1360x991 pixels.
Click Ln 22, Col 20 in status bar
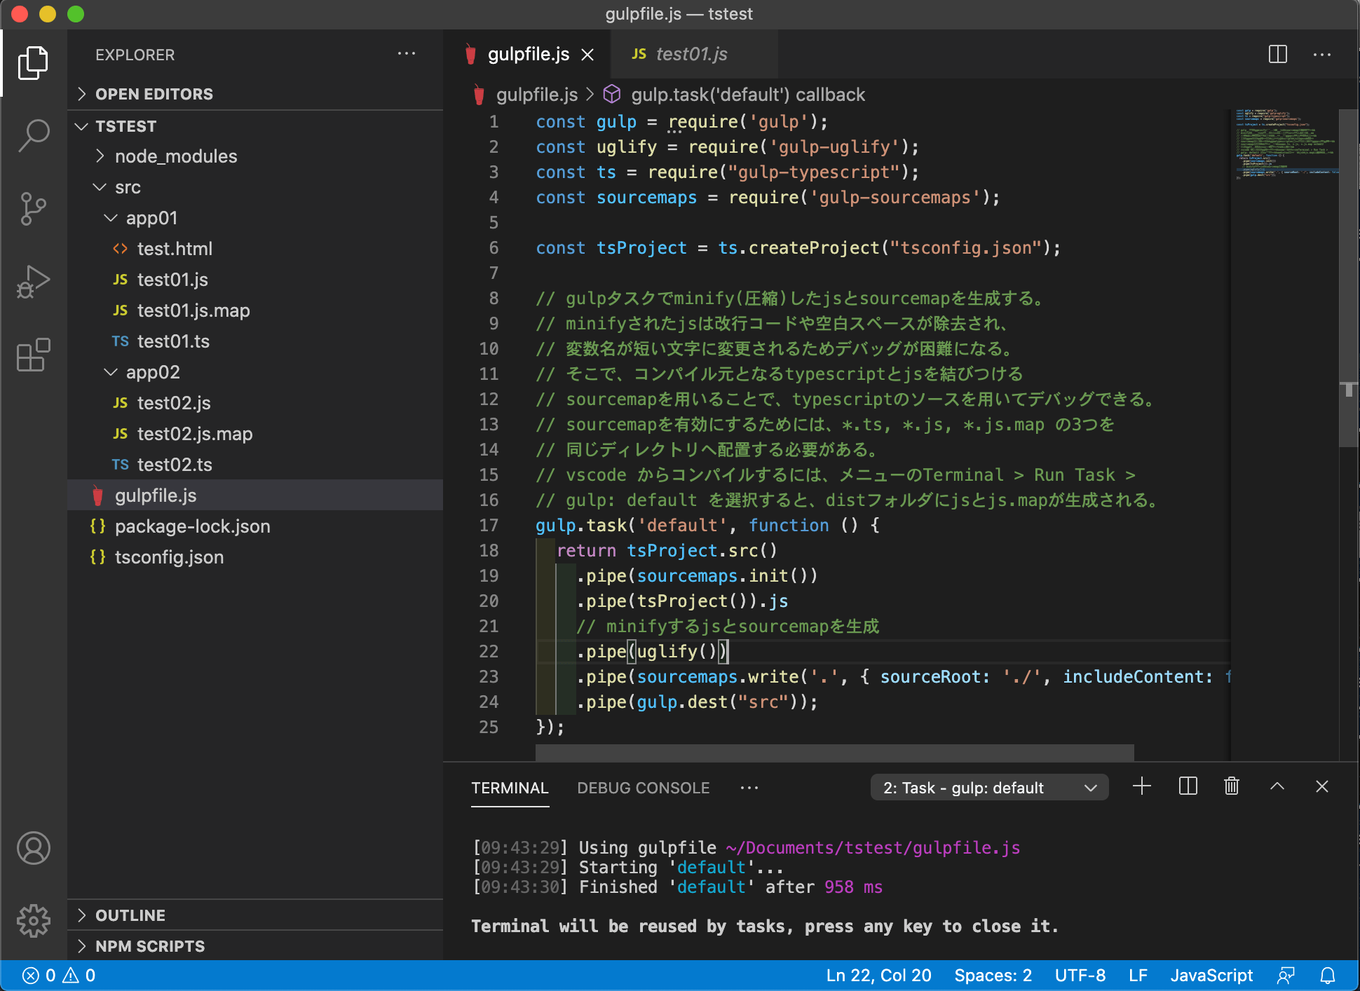pyautogui.click(x=878, y=976)
